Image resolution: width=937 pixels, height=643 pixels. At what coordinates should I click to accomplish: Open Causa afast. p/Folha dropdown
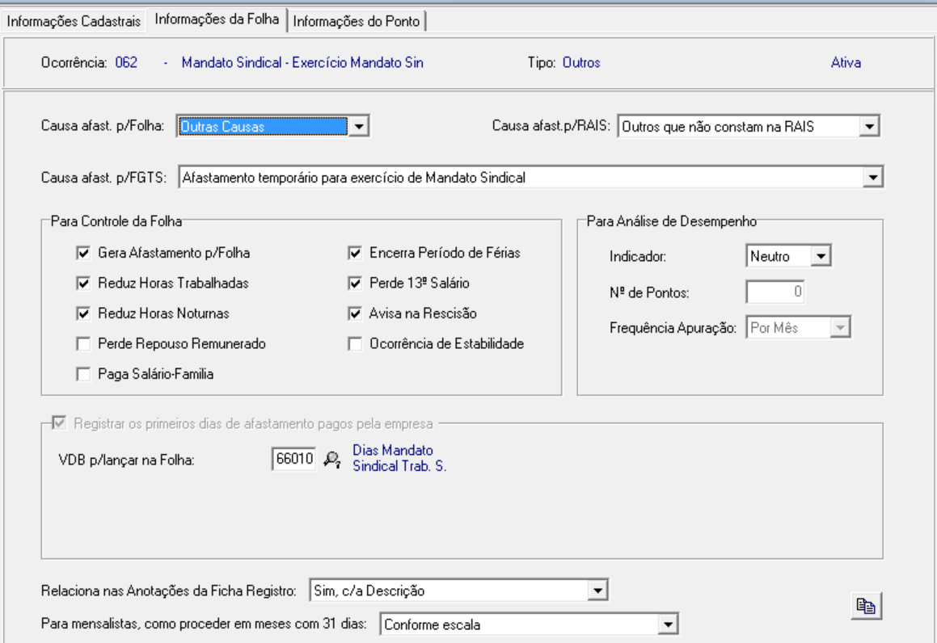(360, 126)
